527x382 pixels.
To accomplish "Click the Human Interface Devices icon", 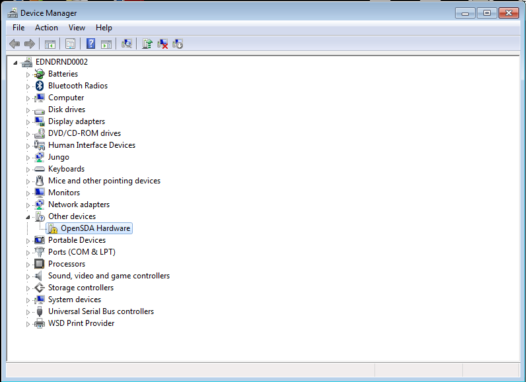I will (40, 145).
